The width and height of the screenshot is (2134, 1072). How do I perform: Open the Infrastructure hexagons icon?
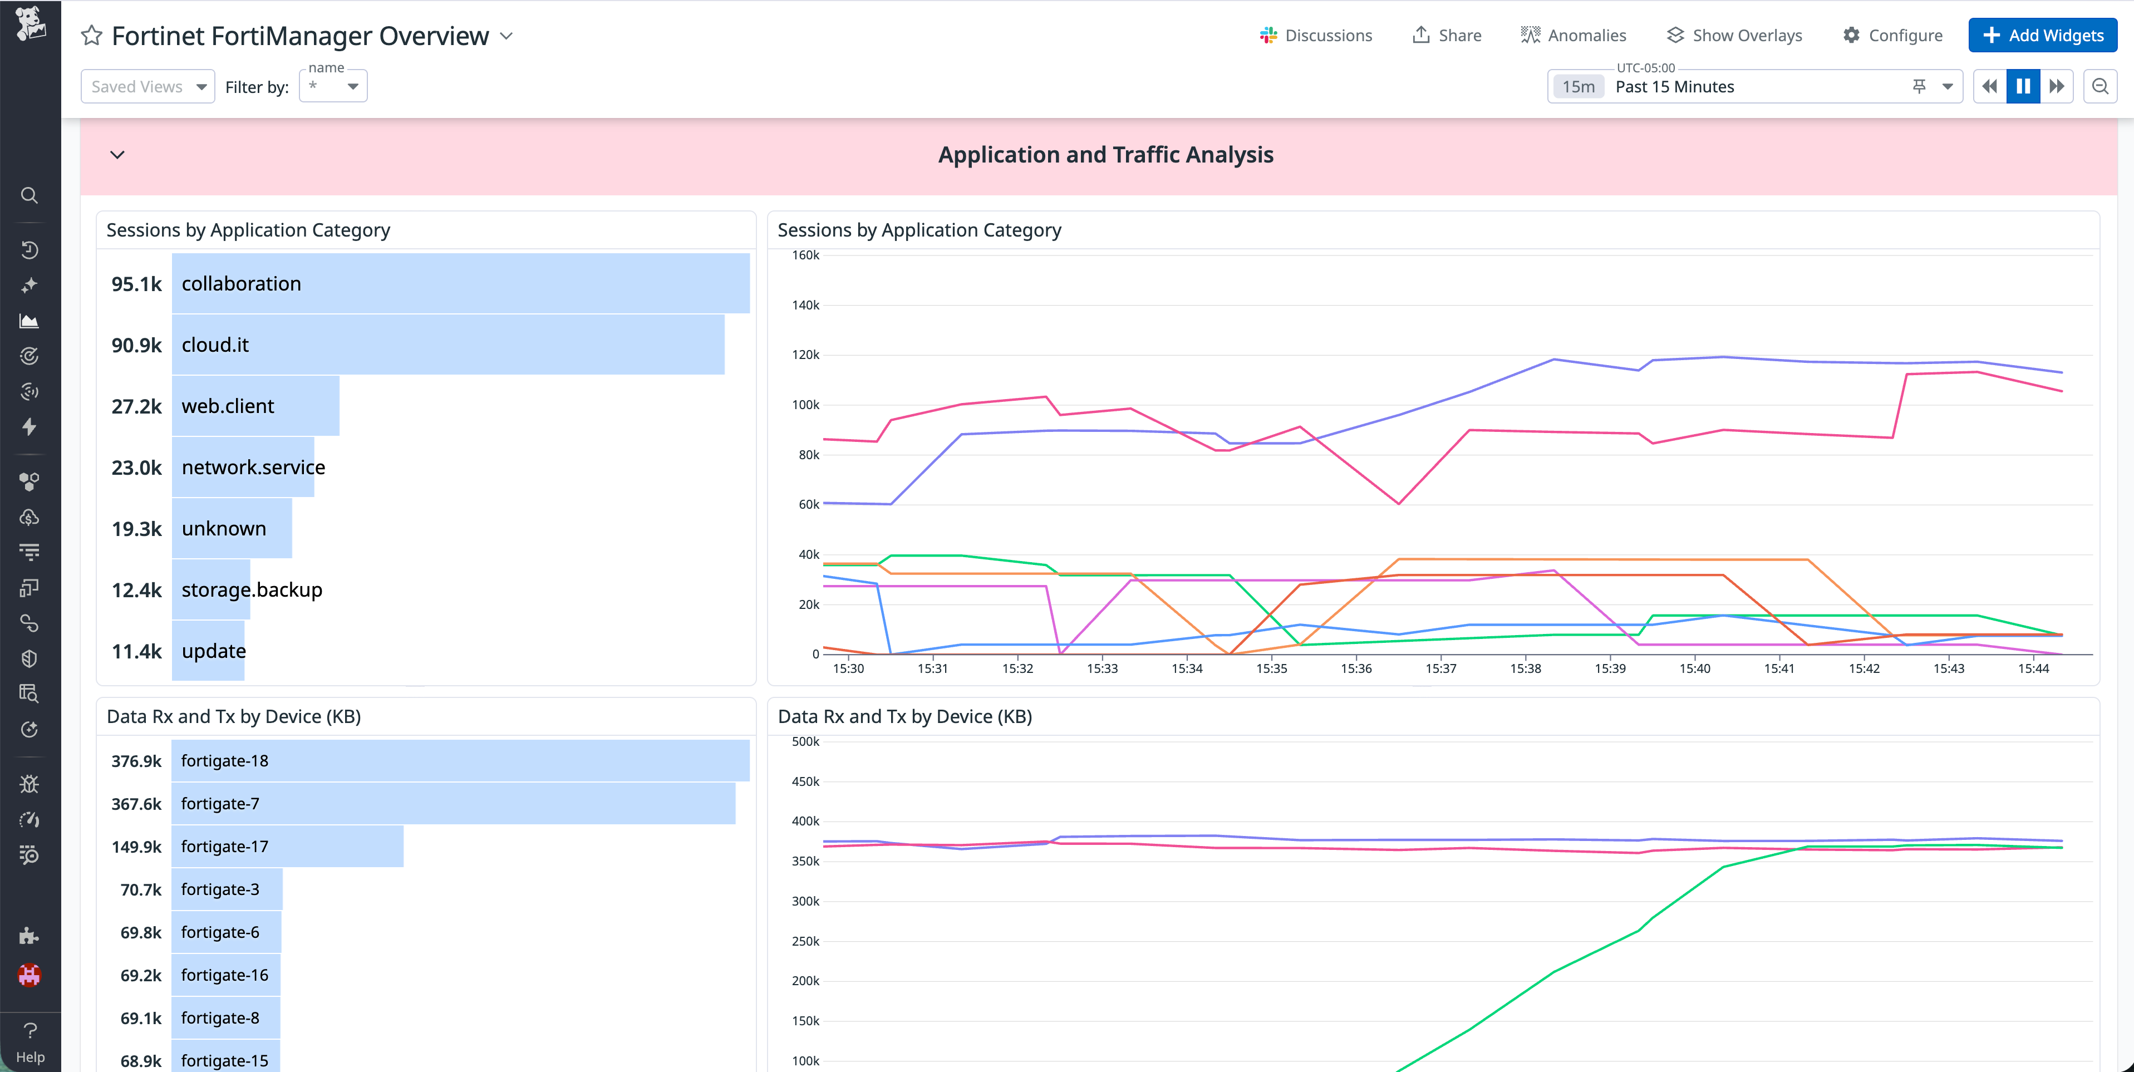(30, 481)
